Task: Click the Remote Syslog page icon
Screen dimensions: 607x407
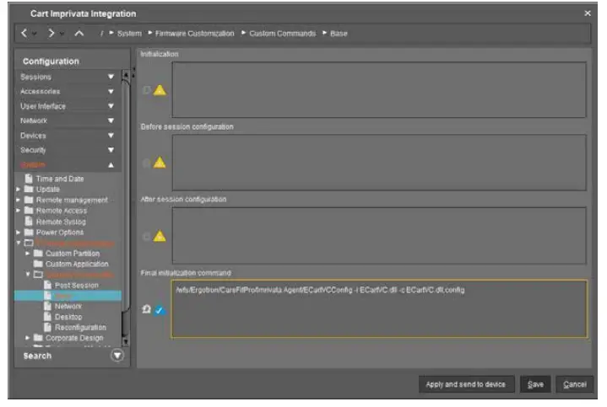Action: (29, 222)
